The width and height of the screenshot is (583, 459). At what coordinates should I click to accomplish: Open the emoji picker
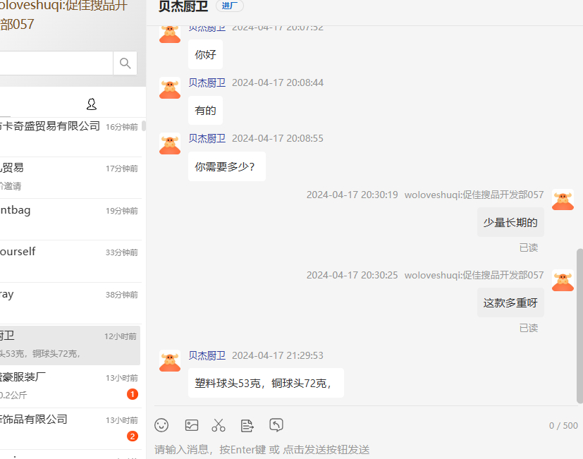pyautogui.click(x=161, y=425)
